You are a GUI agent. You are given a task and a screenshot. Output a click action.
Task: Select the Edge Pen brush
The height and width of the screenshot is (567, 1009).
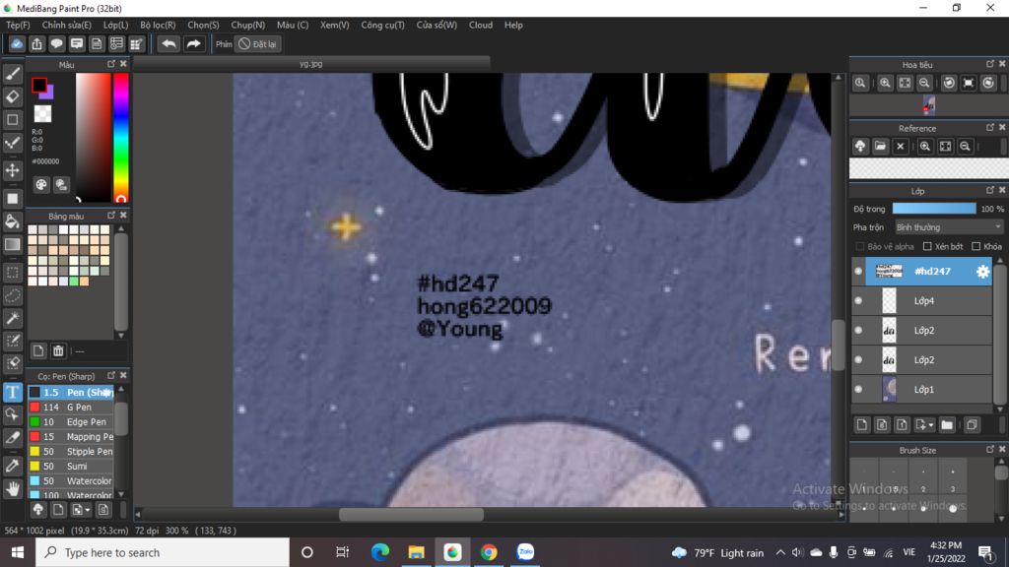pyautogui.click(x=71, y=421)
